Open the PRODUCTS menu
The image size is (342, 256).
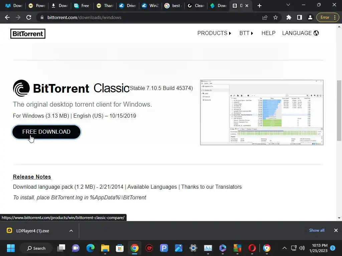[214, 33]
